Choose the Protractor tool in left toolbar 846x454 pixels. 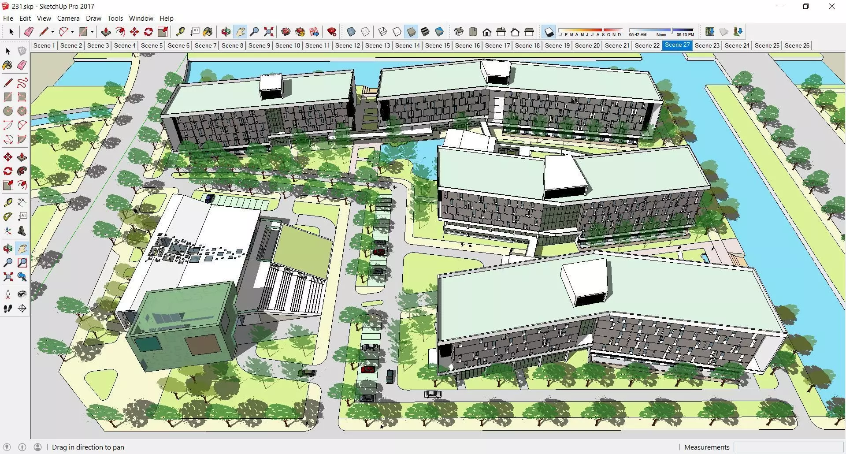pos(8,216)
